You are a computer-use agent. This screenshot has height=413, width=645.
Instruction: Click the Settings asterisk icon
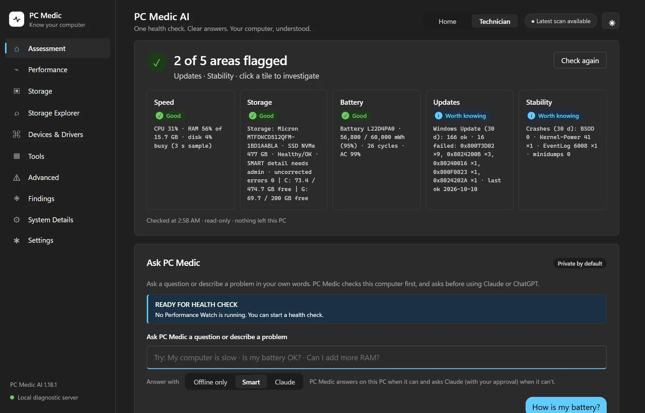point(17,241)
